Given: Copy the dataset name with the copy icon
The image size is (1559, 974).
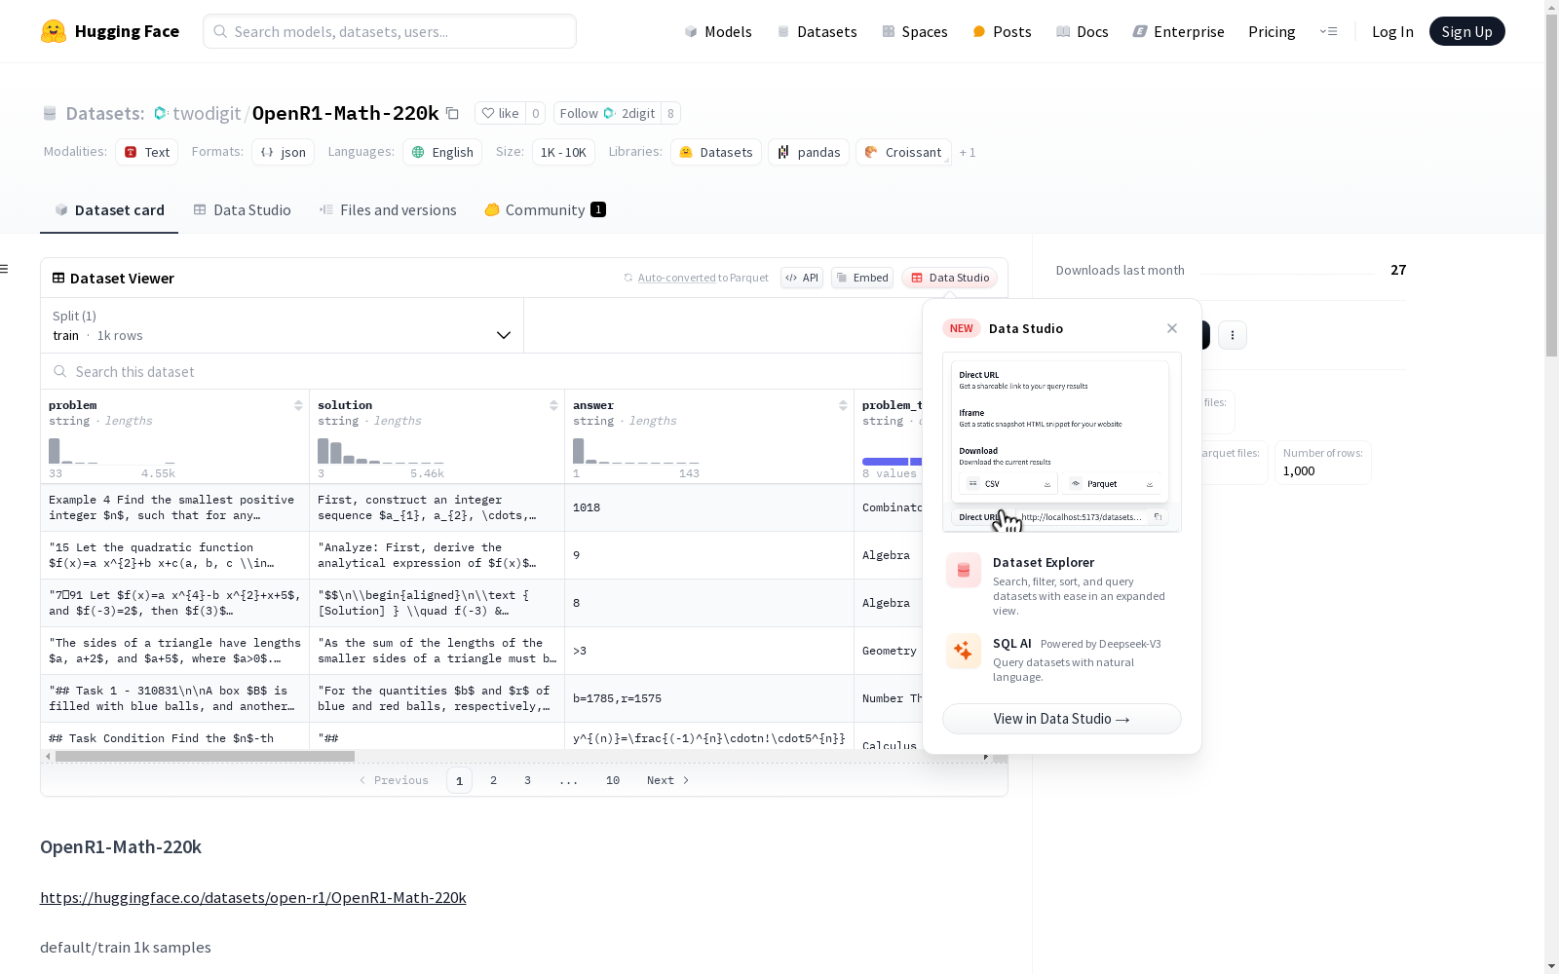Looking at the screenshot, I should pos(452,113).
